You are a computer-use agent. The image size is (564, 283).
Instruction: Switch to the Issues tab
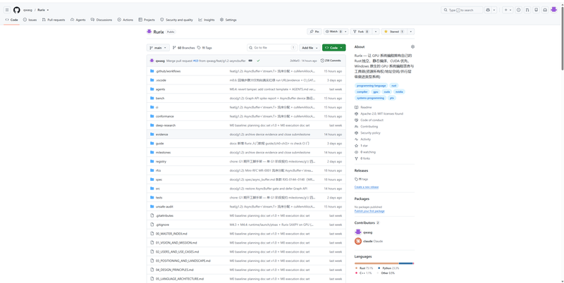[30, 20]
